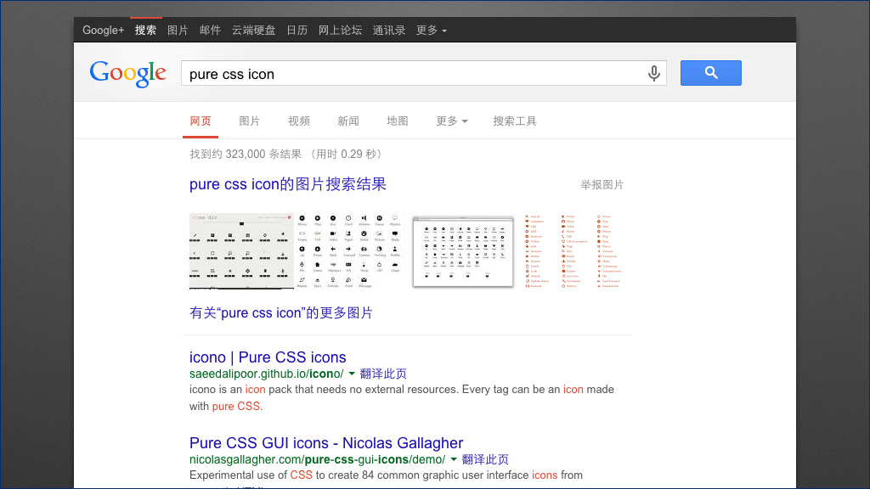The height and width of the screenshot is (489, 870).
Task: Click 翻译此页 beside the nicolasgallagher.com URL
Action: (x=485, y=459)
